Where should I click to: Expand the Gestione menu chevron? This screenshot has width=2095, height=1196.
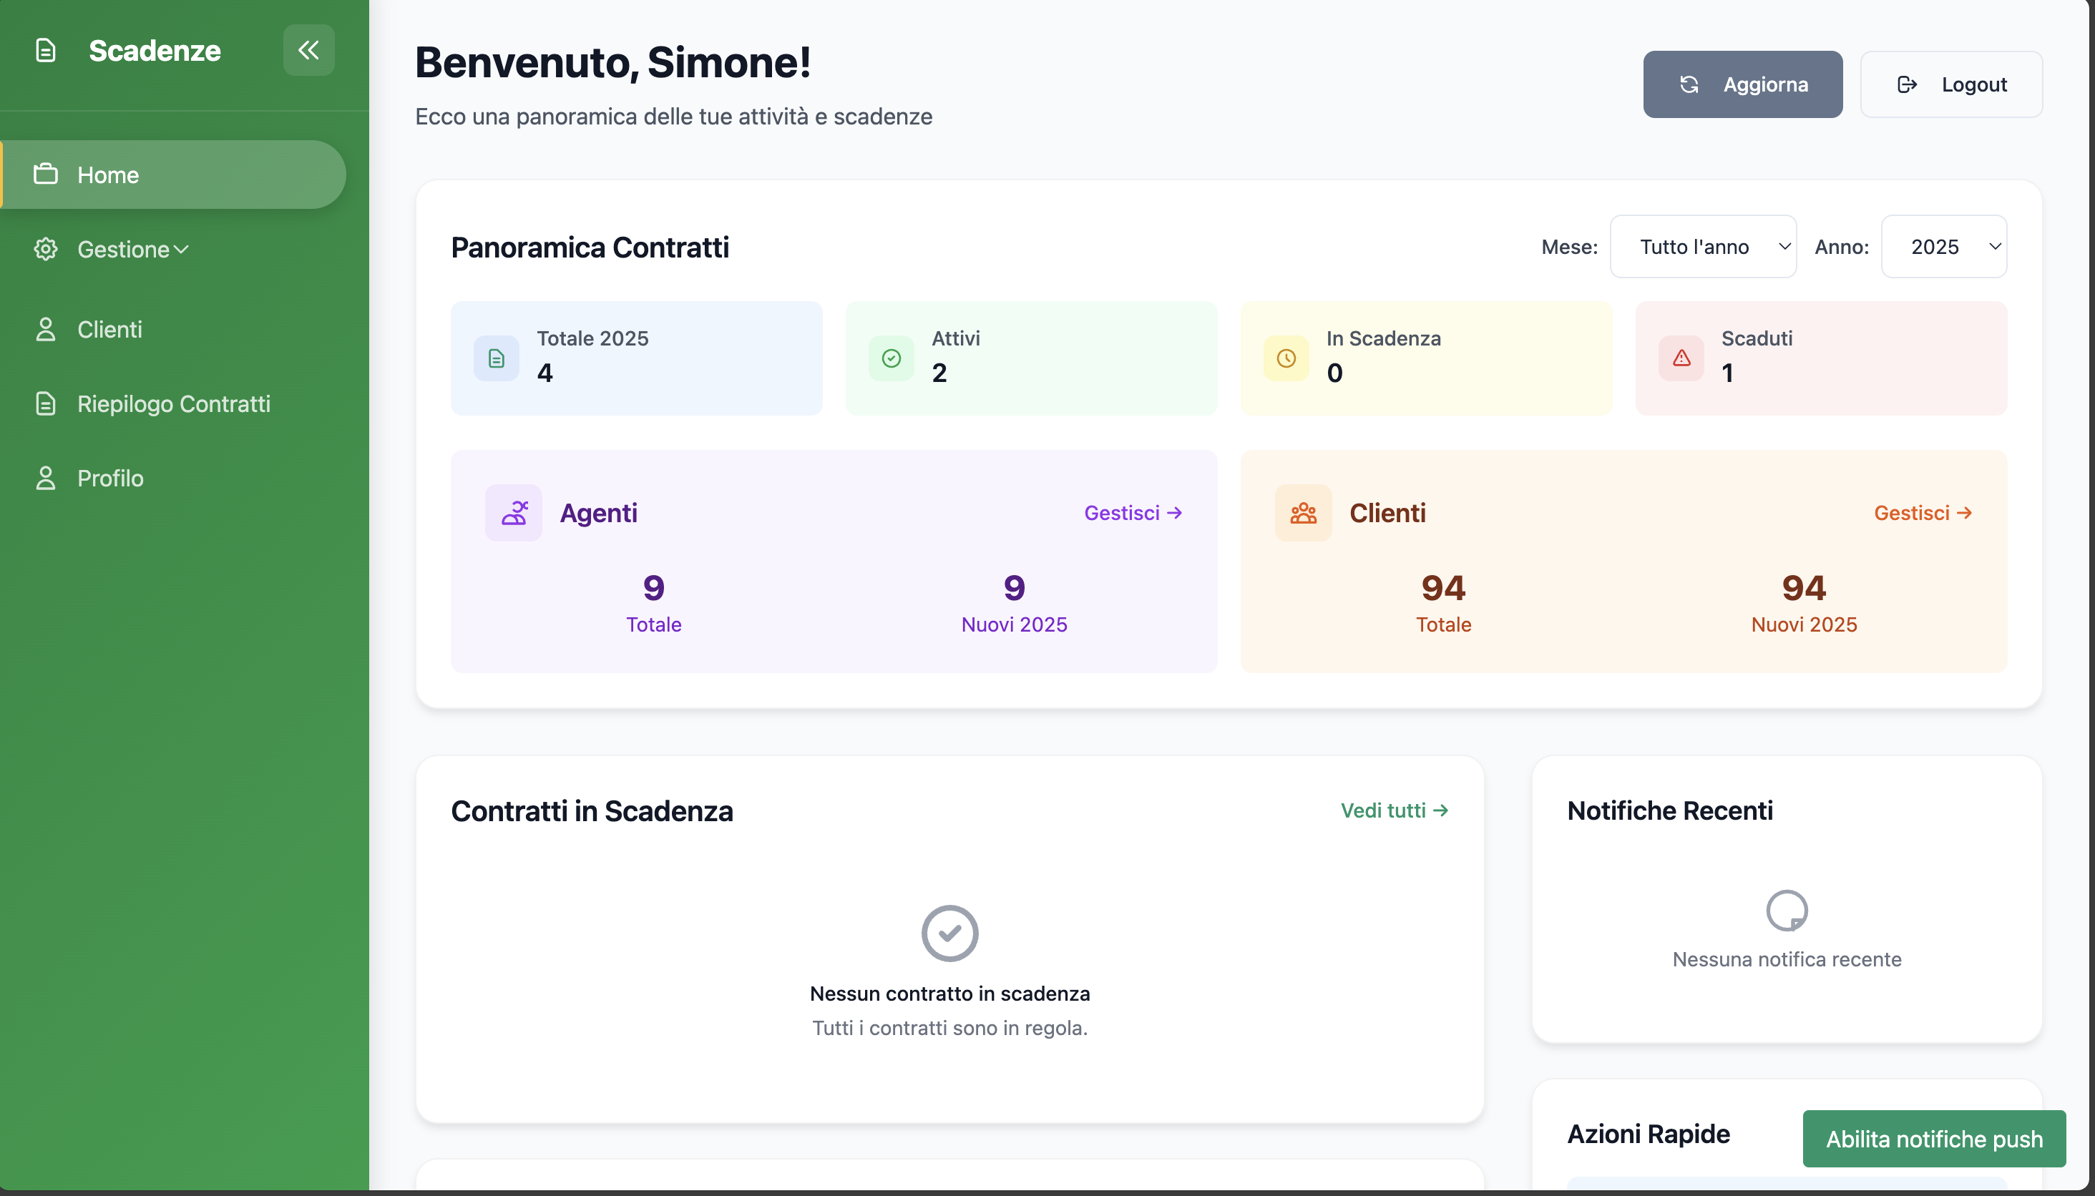point(182,249)
